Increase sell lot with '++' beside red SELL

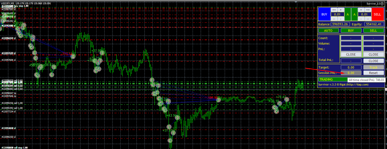[368, 10]
